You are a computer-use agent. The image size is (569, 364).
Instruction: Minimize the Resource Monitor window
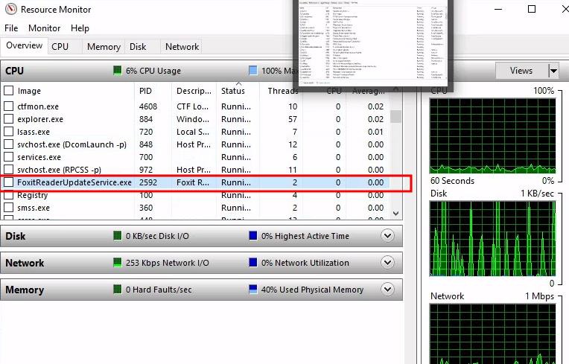point(498,9)
